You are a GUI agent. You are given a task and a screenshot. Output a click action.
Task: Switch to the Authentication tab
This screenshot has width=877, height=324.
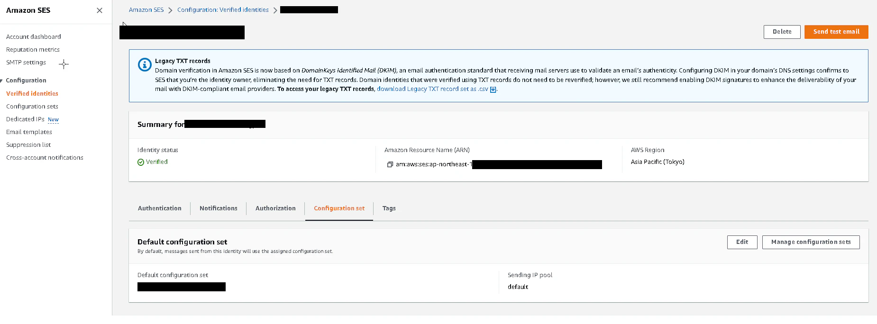pyautogui.click(x=160, y=208)
